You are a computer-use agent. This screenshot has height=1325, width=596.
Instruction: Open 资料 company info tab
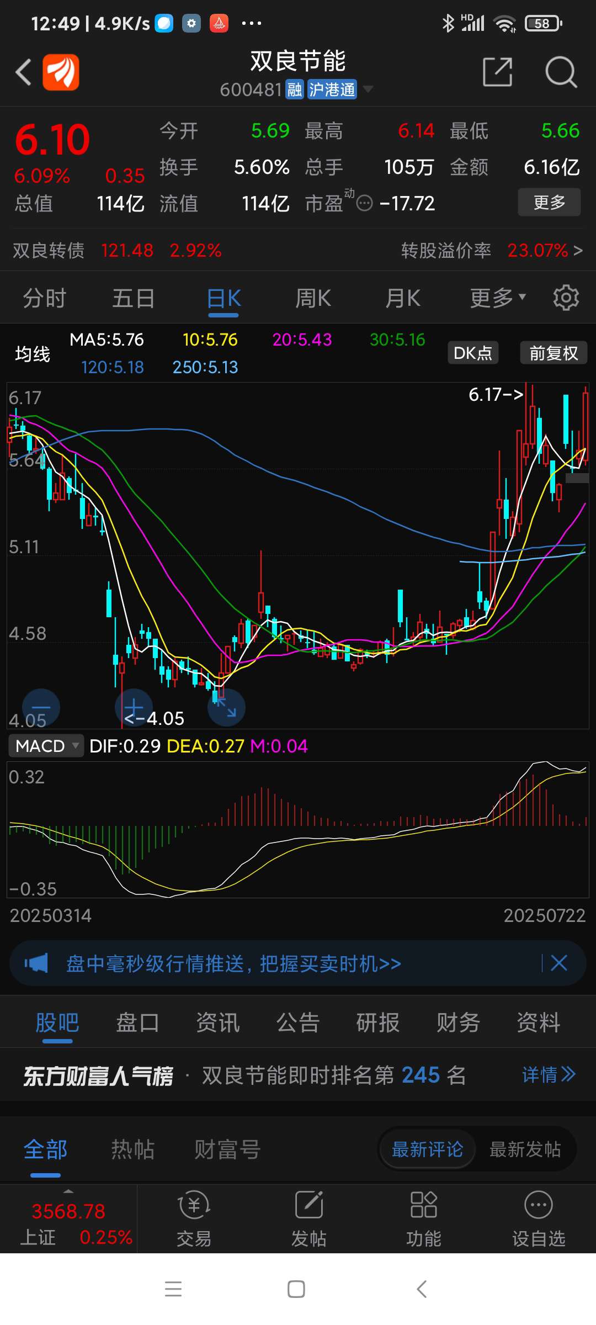538,1022
